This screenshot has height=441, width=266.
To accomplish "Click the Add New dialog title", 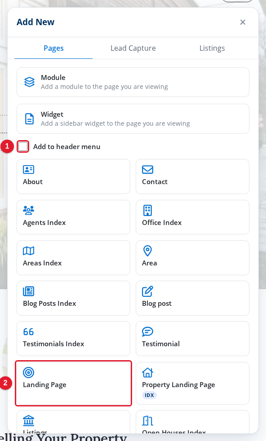I will [35, 22].
